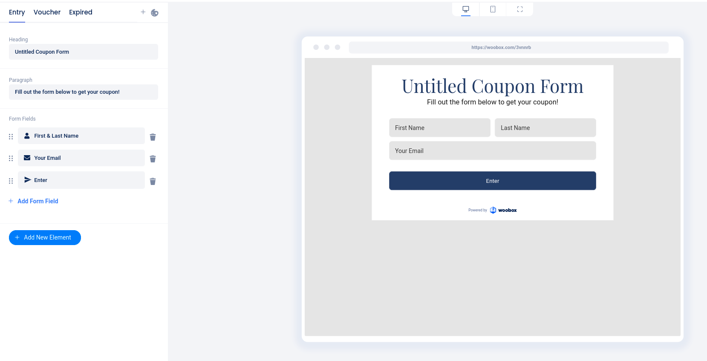
Task: Edit the Paragraph text field
Action: pos(84,92)
